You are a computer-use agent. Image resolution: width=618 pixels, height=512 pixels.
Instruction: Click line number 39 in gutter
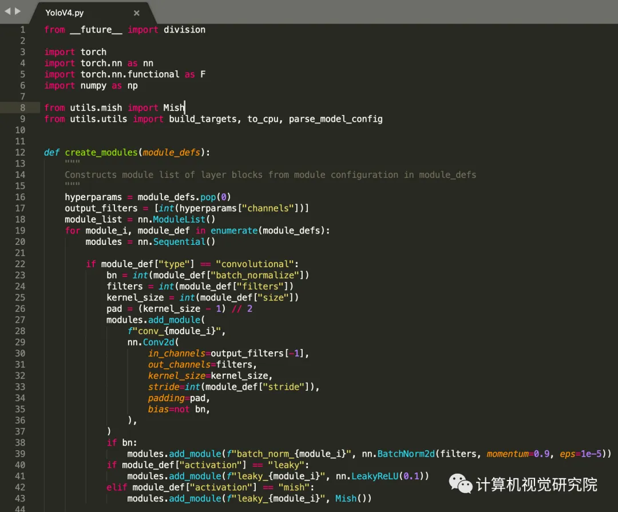tap(20, 454)
